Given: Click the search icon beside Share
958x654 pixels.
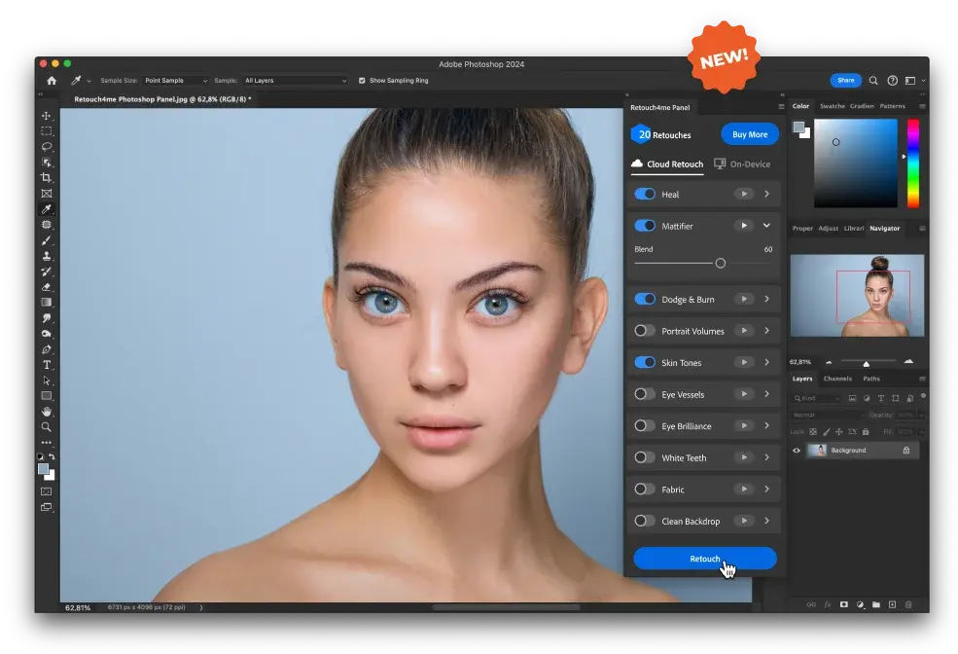Looking at the screenshot, I should click(873, 81).
